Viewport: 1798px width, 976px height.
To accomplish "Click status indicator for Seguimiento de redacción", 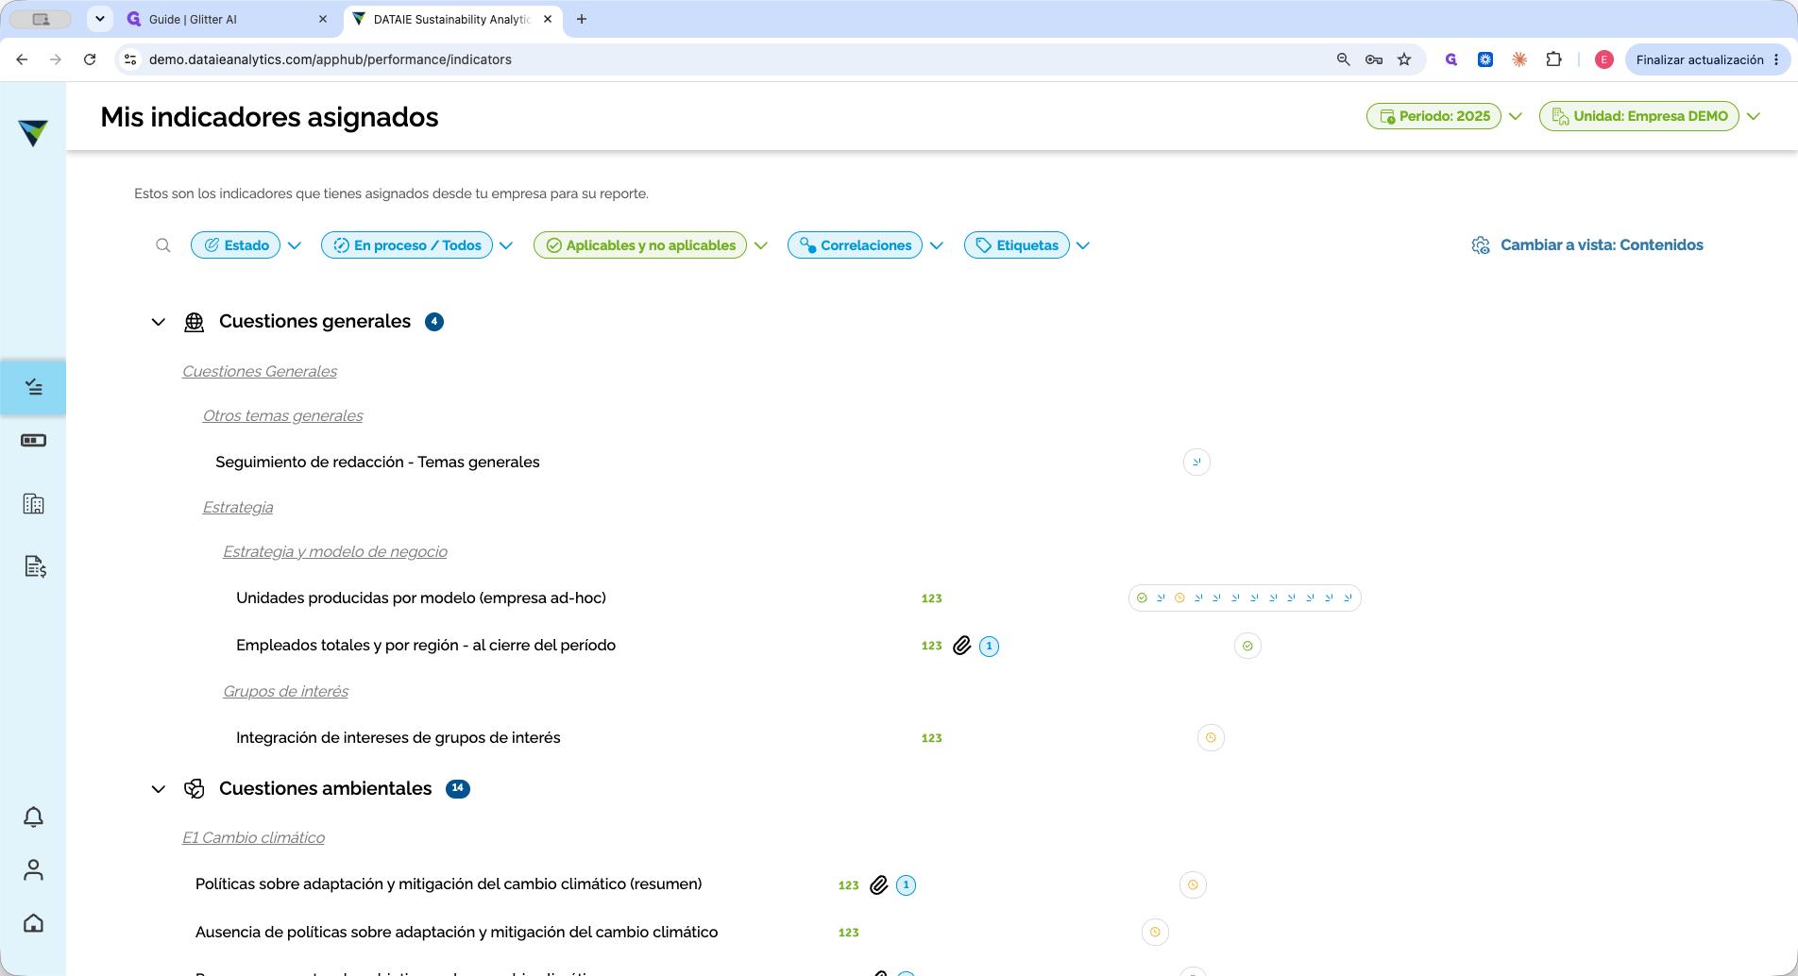I will (x=1196, y=462).
